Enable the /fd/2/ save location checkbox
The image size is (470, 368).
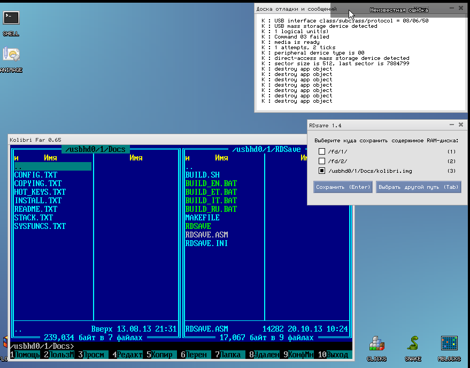pyautogui.click(x=322, y=162)
